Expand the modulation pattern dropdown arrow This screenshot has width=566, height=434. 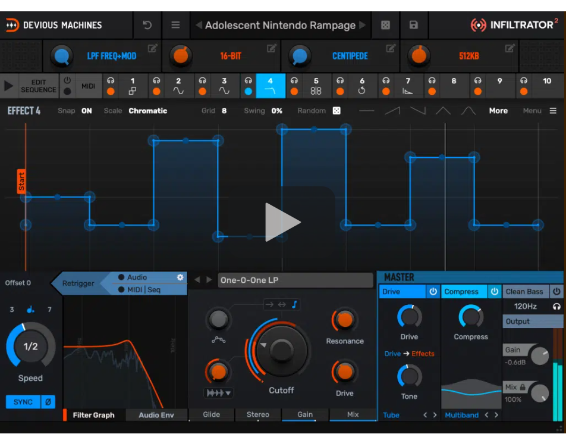[228, 393]
